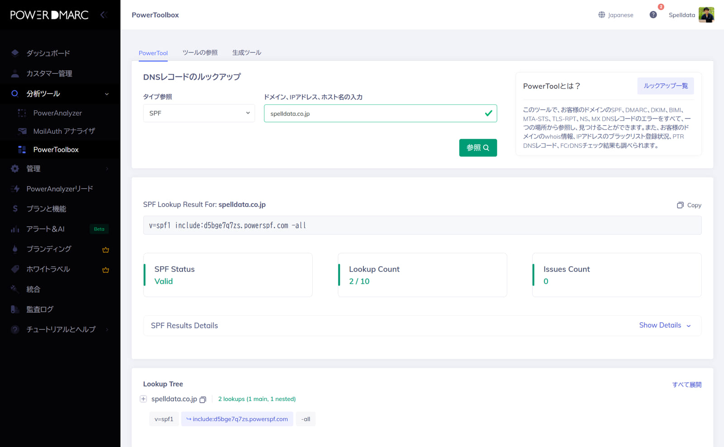Image resolution: width=724 pixels, height=447 pixels.
Task: Click the white label tag icon
Action: (15, 269)
